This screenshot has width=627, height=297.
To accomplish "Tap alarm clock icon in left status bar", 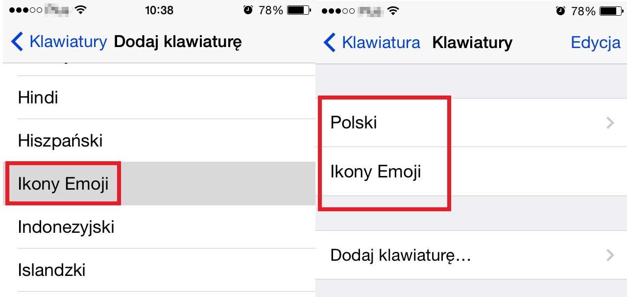I will coord(248,10).
